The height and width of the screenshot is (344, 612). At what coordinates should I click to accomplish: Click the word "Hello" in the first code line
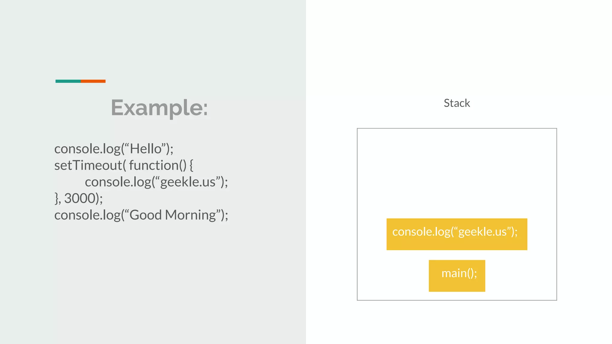pyautogui.click(x=146, y=149)
